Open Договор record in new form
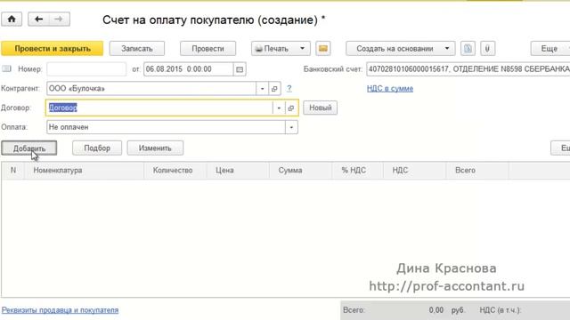This screenshot has height=320, width=570. coord(291,108)
